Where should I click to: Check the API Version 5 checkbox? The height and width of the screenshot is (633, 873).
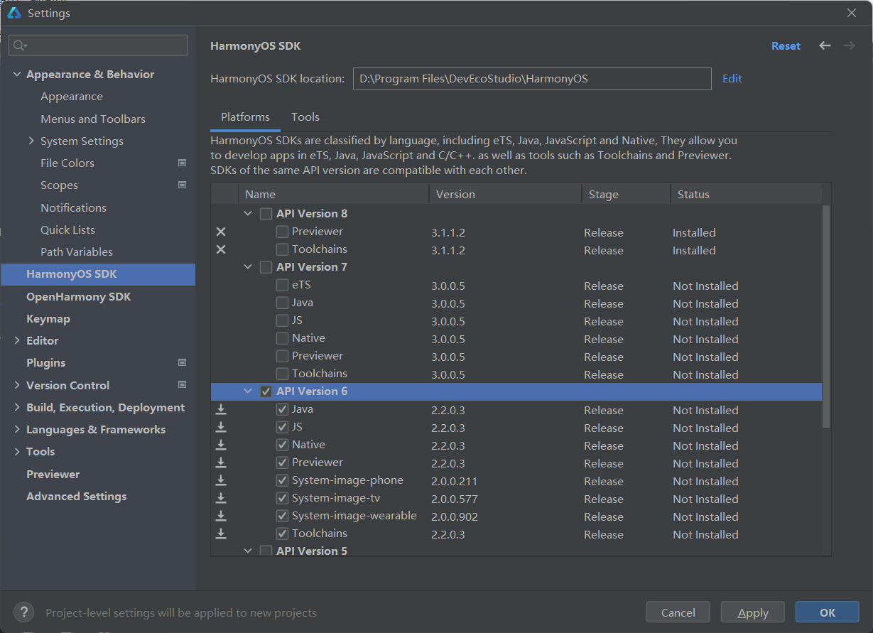click(x=266, y=551)
